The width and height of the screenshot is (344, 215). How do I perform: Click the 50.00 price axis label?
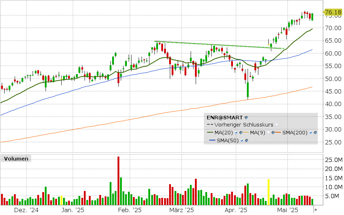click(x=334, y=79)
